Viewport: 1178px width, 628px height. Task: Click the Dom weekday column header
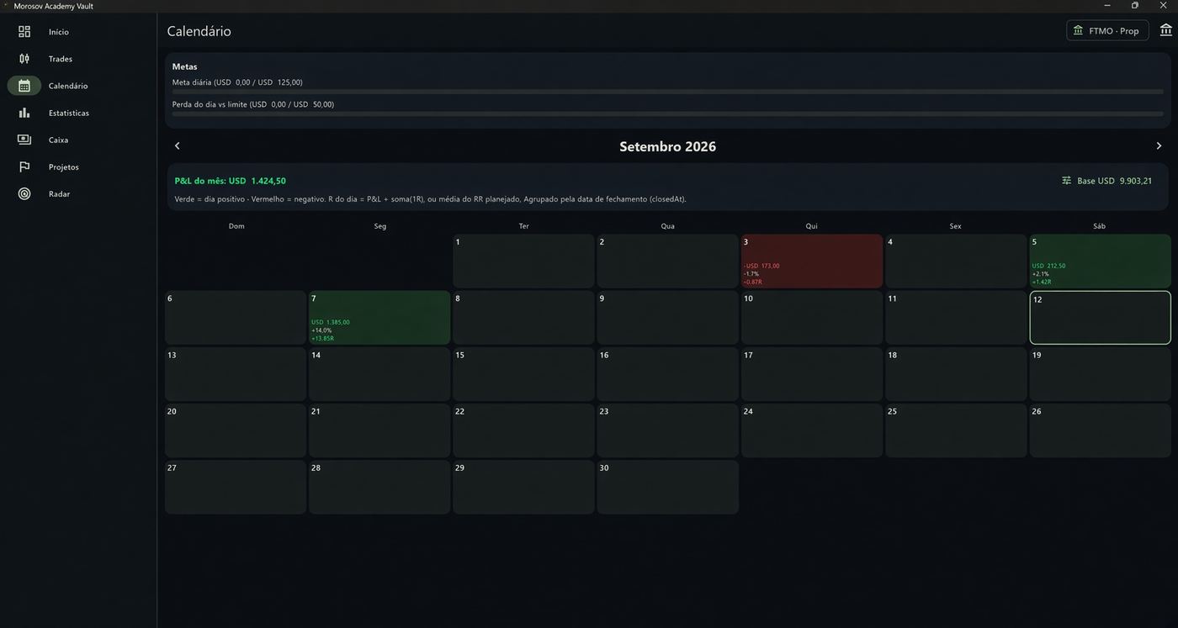[x=236, y=226]
